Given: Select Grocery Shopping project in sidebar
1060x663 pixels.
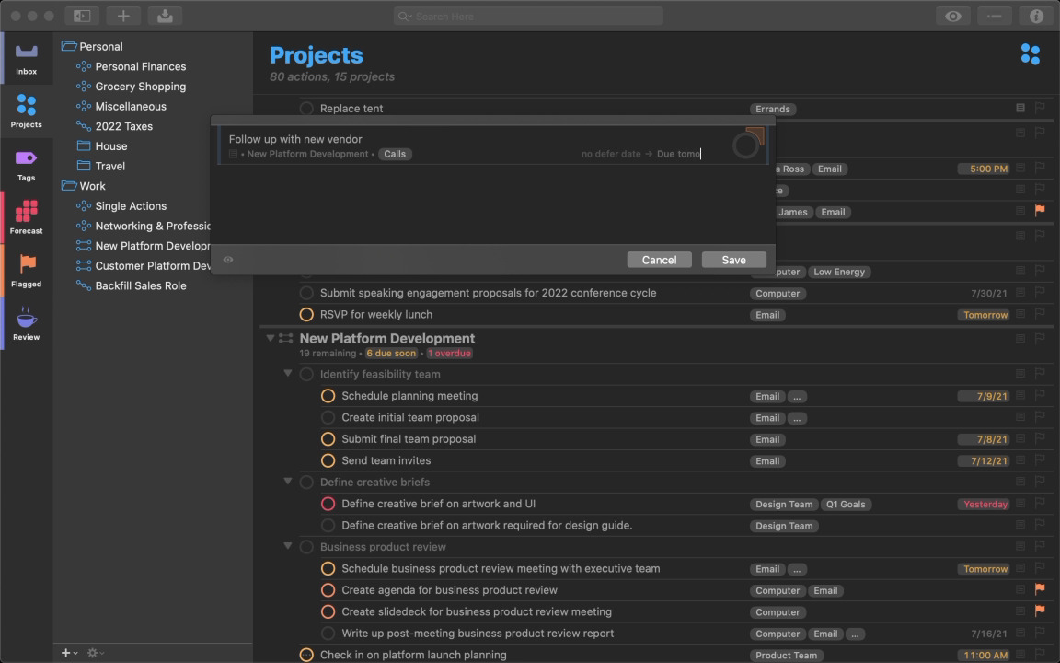Looking at the screenshot, I should click(x=140, y=87).
